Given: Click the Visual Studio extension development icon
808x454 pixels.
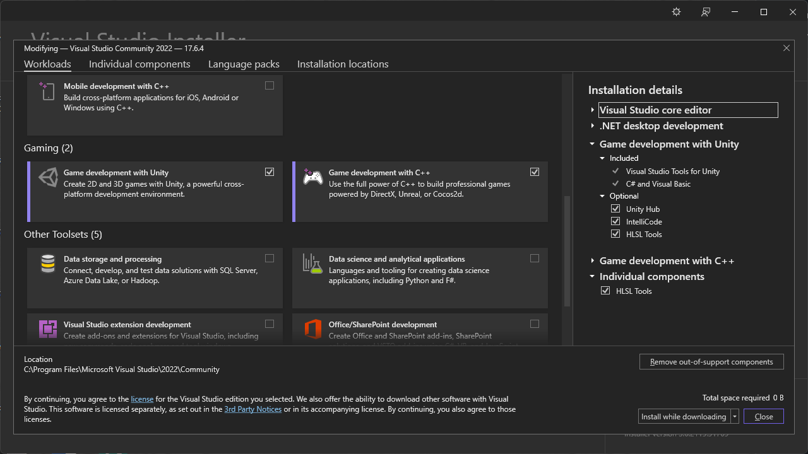Looking at the screenshot, I should [x=48, y=329].
